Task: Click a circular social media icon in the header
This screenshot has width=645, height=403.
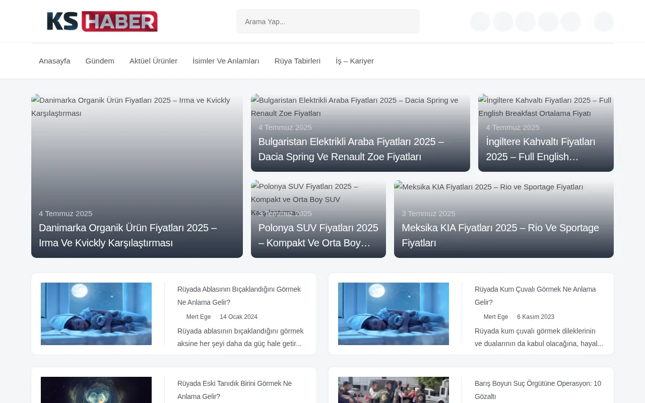Action: (x=480, y=21)
